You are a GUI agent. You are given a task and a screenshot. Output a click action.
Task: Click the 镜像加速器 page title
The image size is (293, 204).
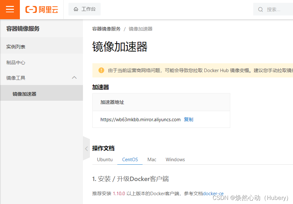pos(120,47)
